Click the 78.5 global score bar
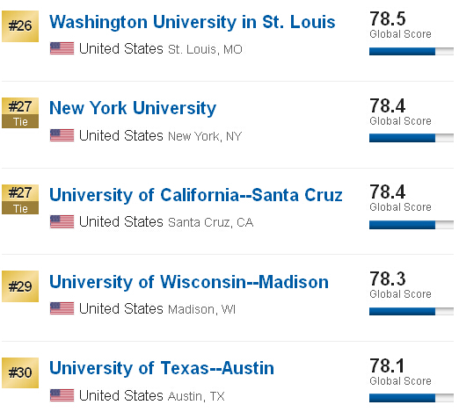 (x=412, y=51)
